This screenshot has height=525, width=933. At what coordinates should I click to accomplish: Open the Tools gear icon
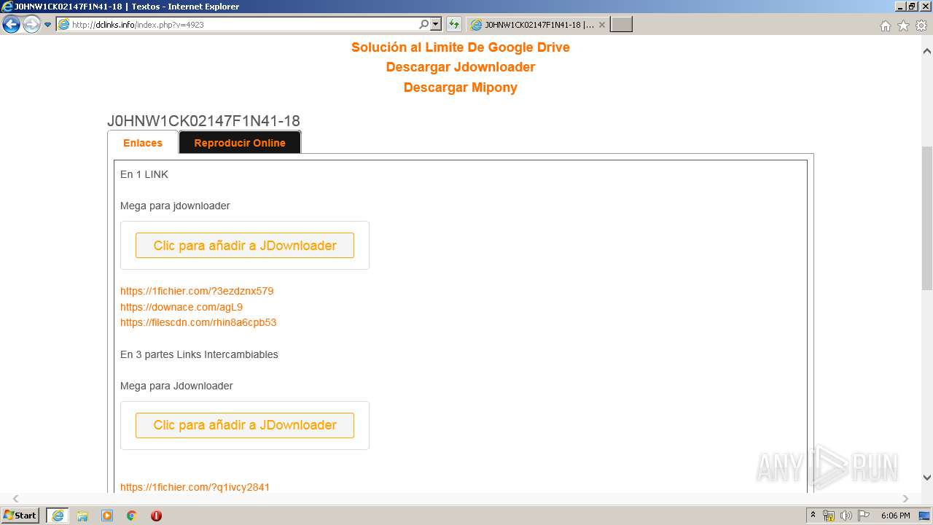921,26
